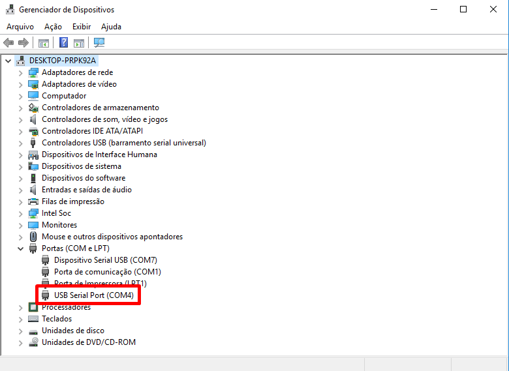
Task: Open the Arquivo menu
Action: (20, 27)
